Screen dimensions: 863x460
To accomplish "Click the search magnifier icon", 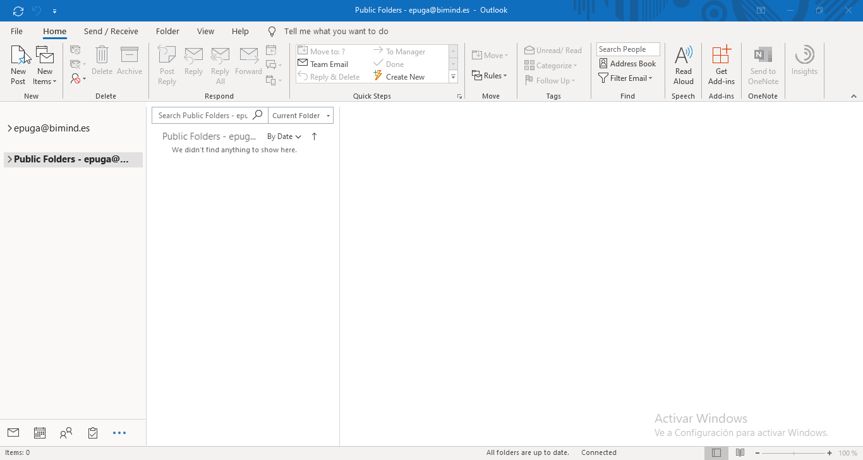I will point(258,115).
